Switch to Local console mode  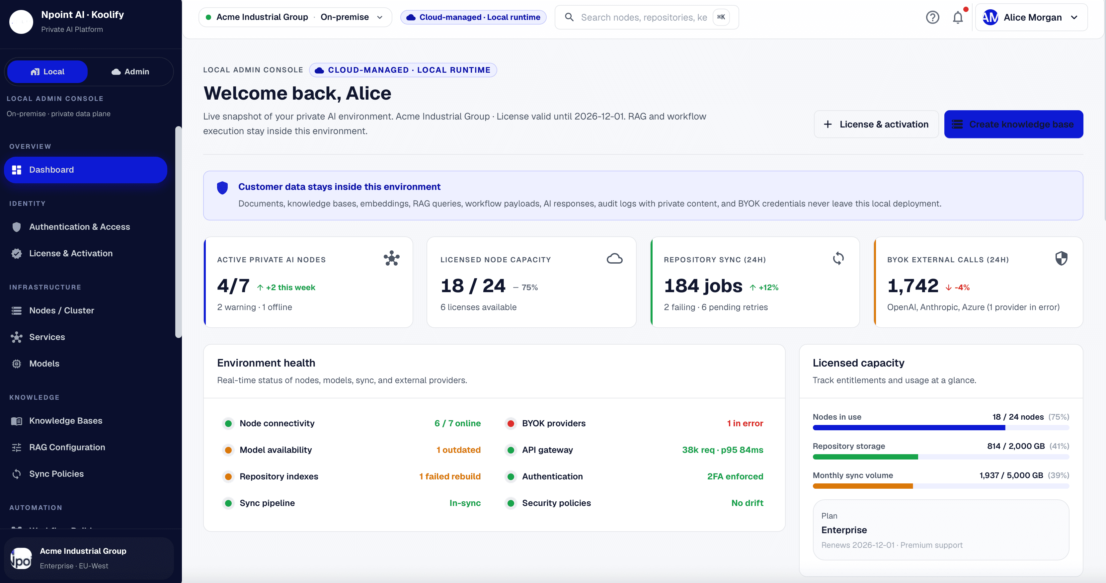[x=47, y=72]
